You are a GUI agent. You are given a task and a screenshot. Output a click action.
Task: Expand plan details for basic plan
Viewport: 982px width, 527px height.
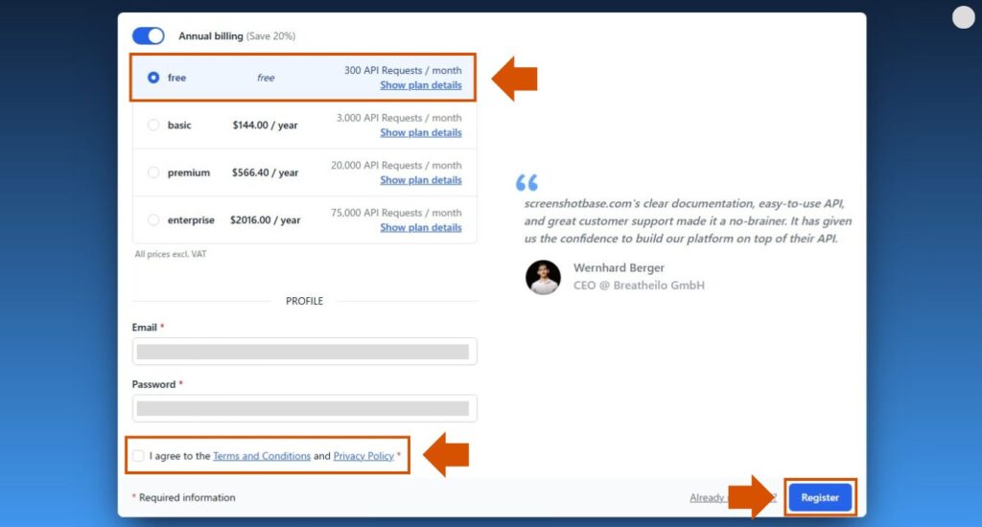click(x=420, y=133)
